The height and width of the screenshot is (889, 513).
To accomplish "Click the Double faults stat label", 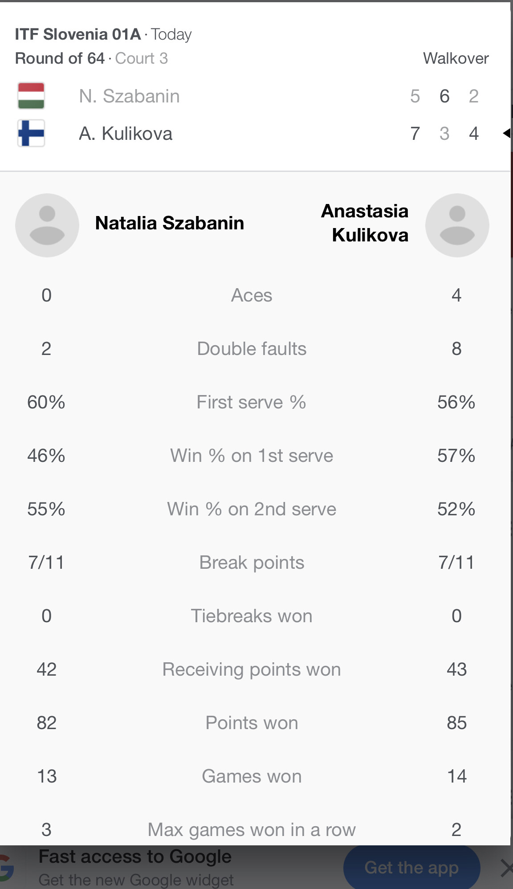I will tap(252, 349).
